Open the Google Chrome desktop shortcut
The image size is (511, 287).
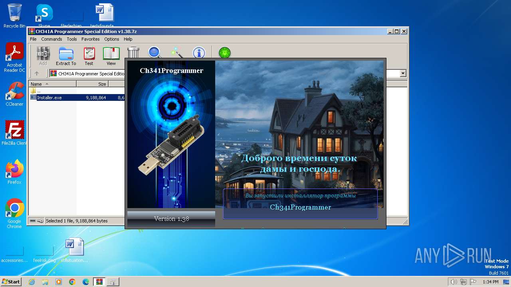coord(14,214)
